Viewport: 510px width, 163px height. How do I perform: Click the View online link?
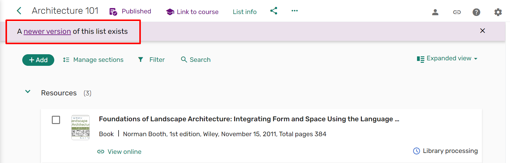pyautogui.click(x=124, y=152)
